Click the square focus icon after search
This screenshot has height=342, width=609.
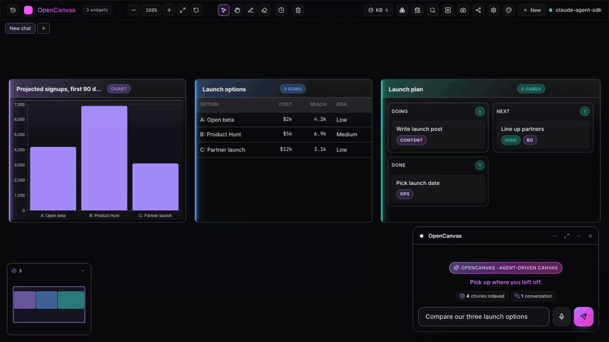click(448, 10)
